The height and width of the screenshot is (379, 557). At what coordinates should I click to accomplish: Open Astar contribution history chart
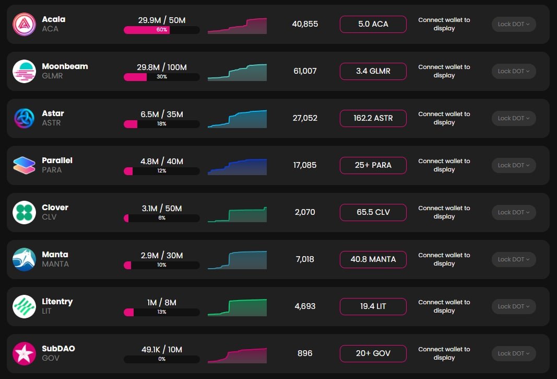[x=238, y=119]
